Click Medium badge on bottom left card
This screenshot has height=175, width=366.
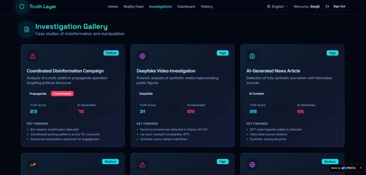click(x=110, y=161)
